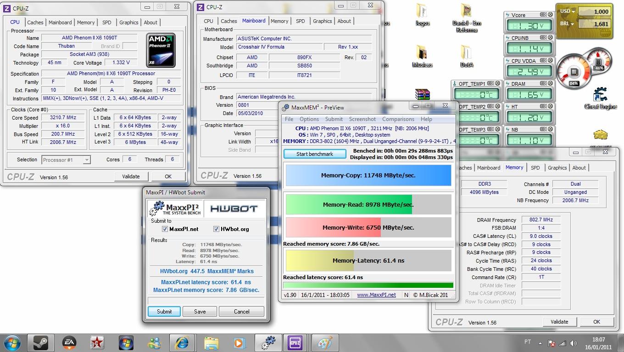Close the OPT_TEMP1 temperature gadget

(x=498, y=84)
